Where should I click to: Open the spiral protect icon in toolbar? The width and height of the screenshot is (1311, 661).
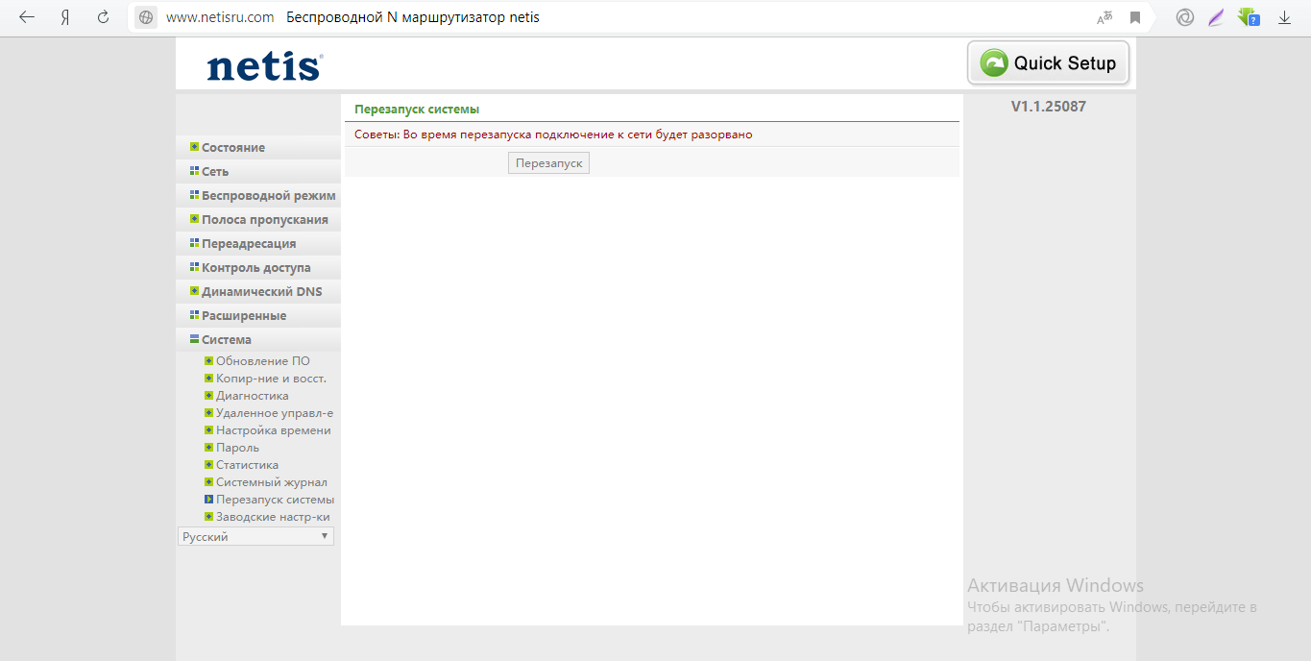tap(1185, 17)
